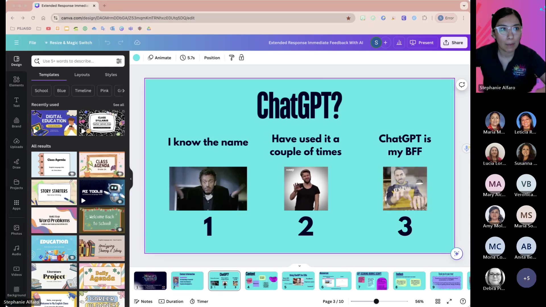The height and width of the screenshot is (307, 546).
Task: Open the Notes panel
Action: [143, 301]
